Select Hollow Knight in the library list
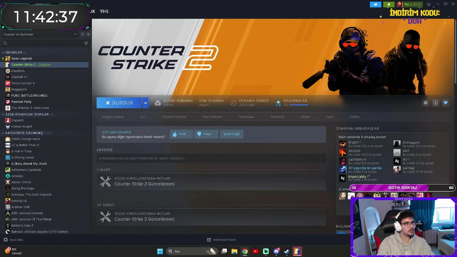The image size is (457, 257). tap(21, 126)
